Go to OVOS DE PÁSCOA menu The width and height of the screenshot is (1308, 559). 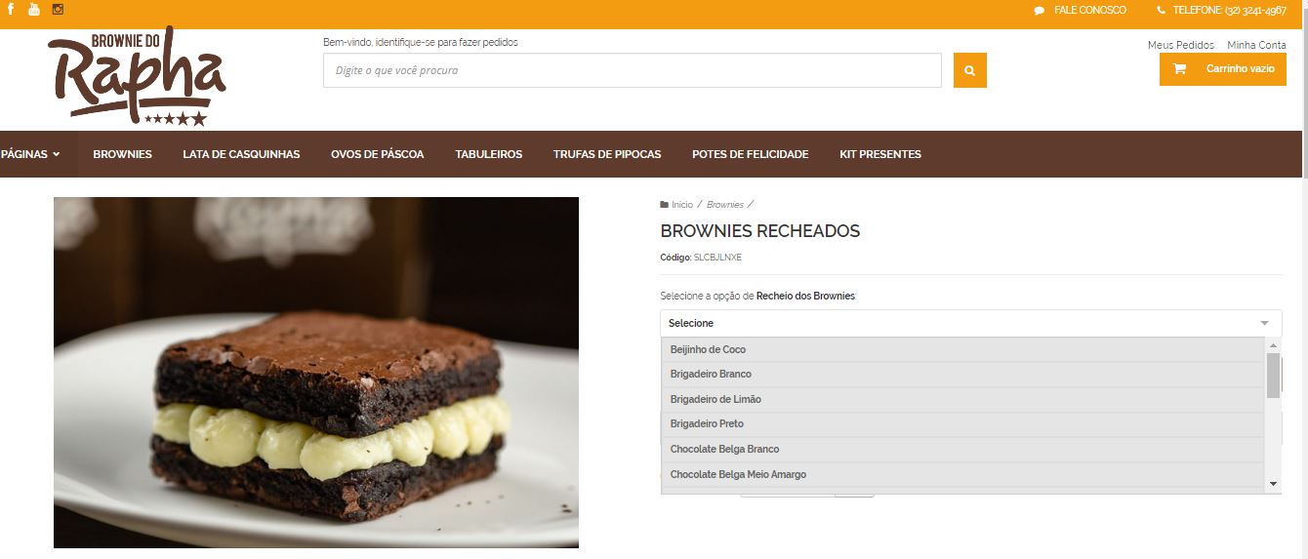[377, 154]
